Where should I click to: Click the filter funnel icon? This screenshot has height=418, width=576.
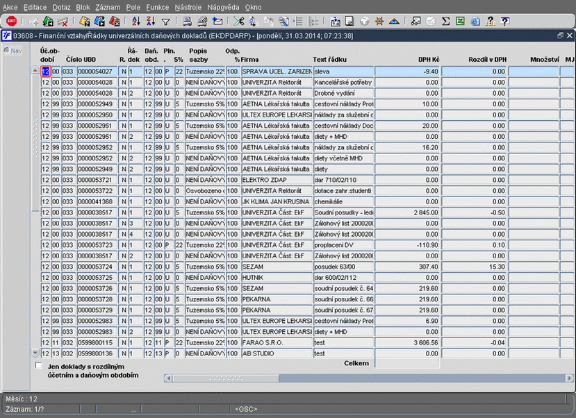pos(165,22)
